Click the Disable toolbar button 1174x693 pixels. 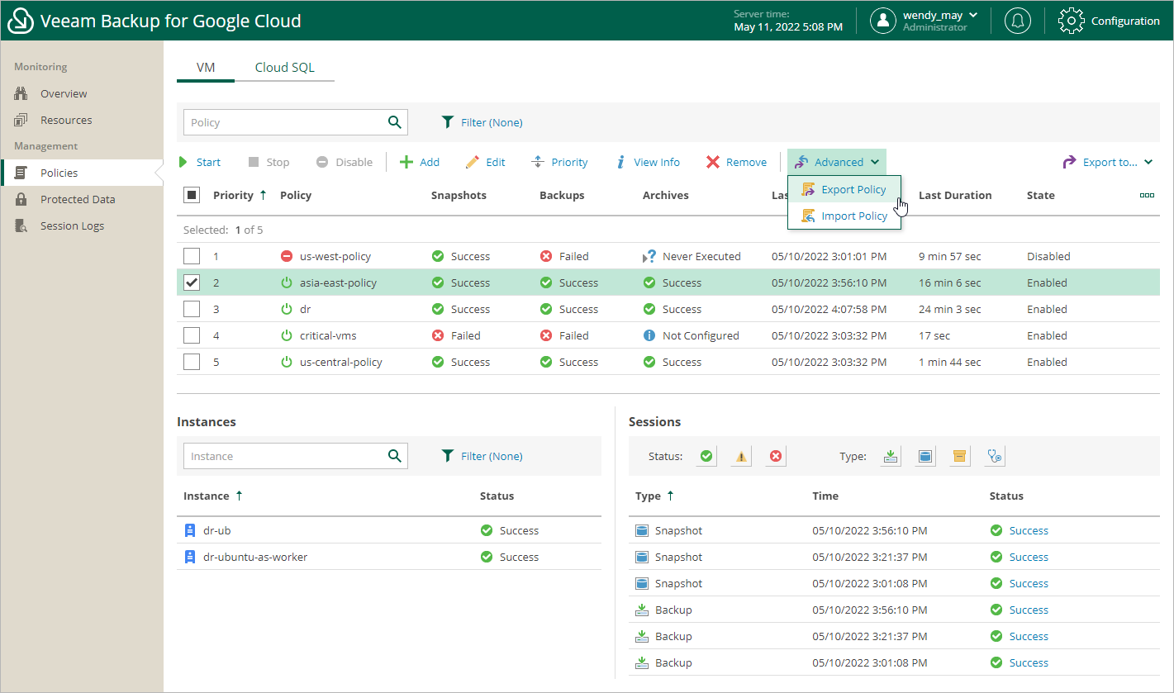(345, 162)
